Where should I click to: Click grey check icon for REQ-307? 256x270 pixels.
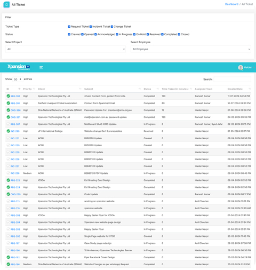(8, 124)
